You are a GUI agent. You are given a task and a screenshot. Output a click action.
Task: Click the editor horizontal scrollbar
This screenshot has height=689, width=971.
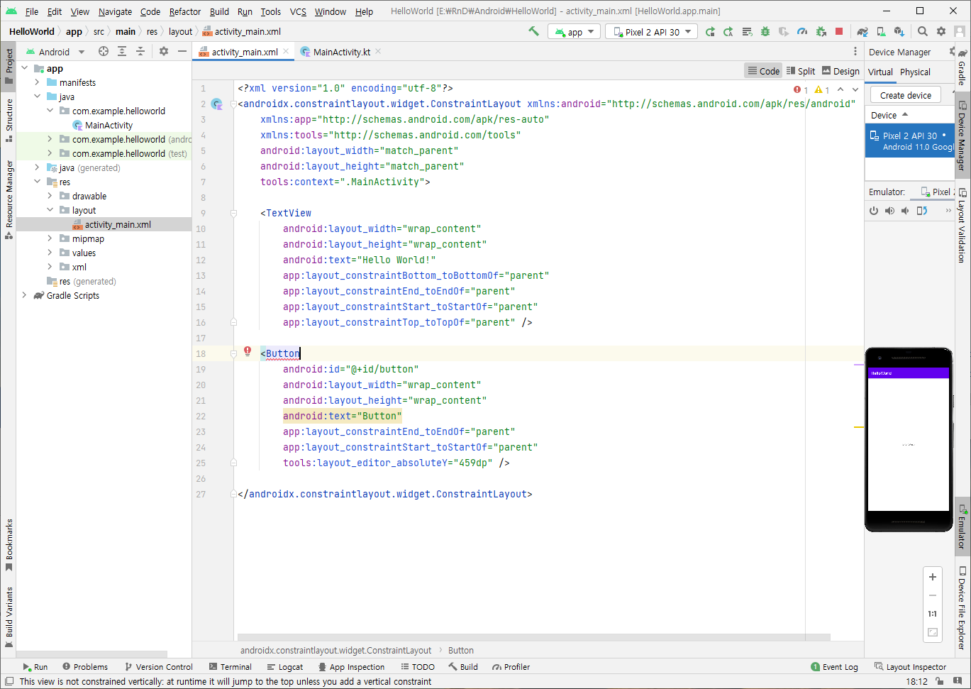[533, 637]
